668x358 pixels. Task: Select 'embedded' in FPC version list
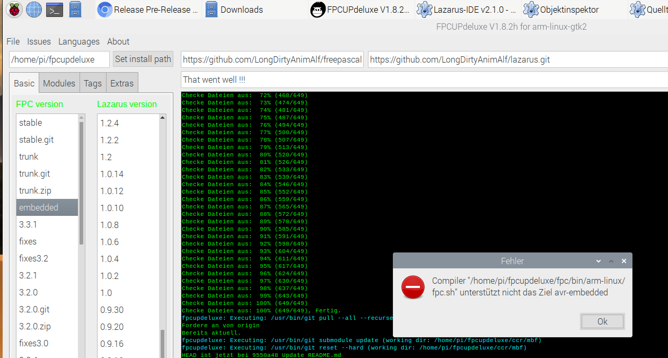(47, 207)
